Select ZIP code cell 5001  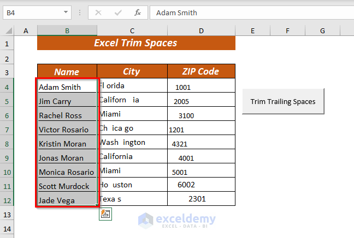202,170
